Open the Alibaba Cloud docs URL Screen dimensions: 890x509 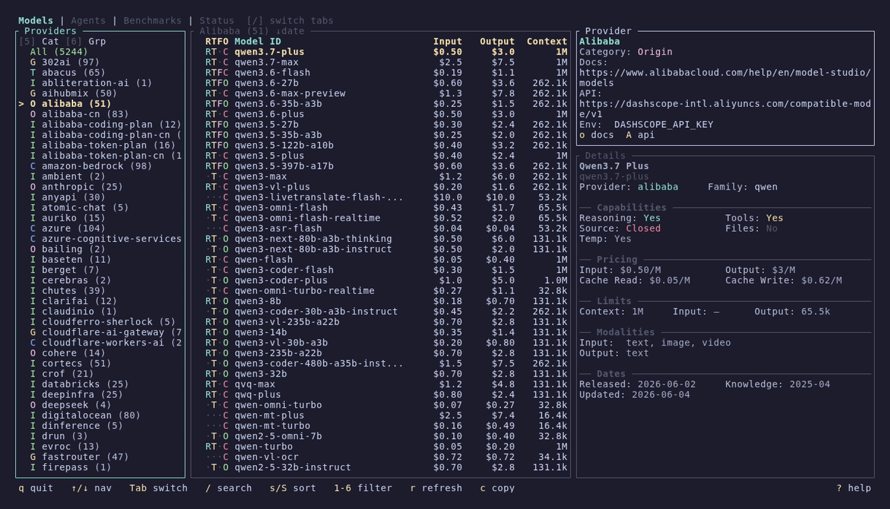coord(725,78)
